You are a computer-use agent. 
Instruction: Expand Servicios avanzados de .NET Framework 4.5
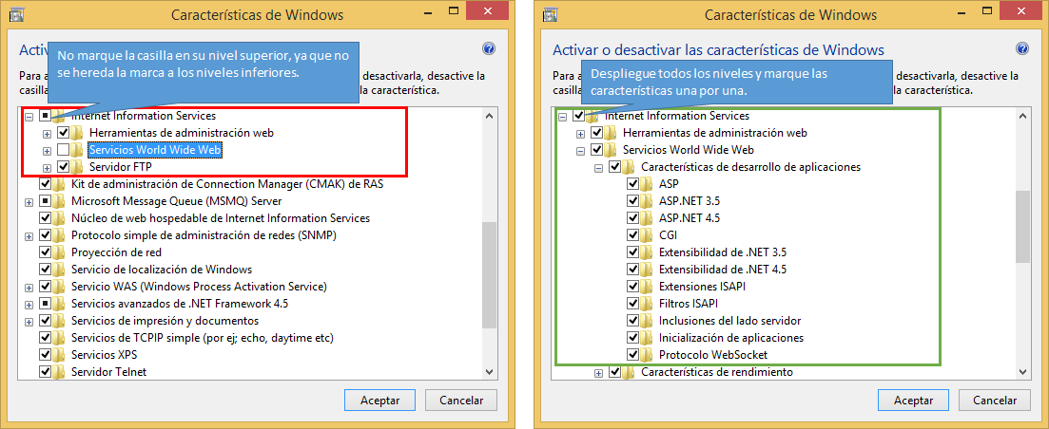[x=29, y=305]
